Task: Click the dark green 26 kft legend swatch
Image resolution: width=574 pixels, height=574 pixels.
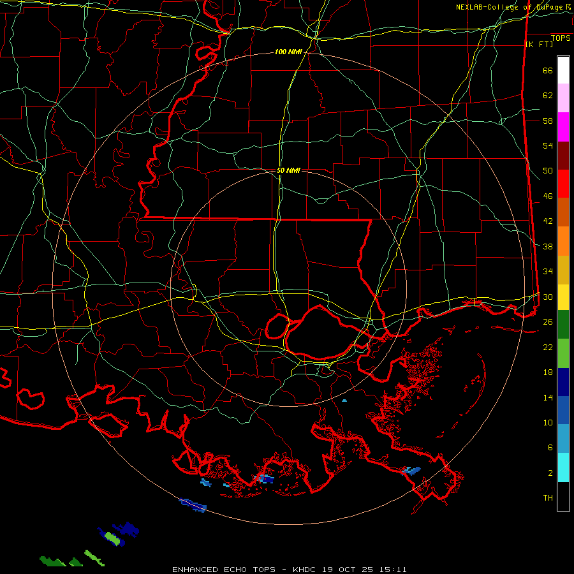Action: [563, 325]
